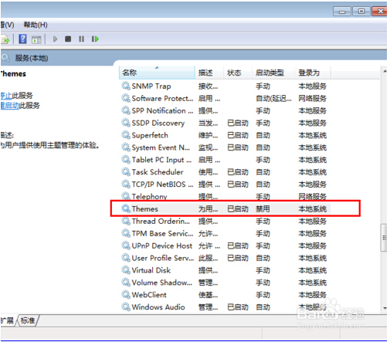Click the vertical scrollbar thumb
The width and height of the screenshot is (390, 342).
tap(384, 238)
